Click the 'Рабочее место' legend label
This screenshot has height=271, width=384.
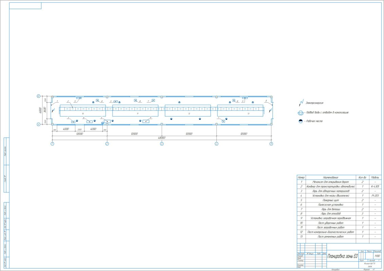(x=314, y=121)
